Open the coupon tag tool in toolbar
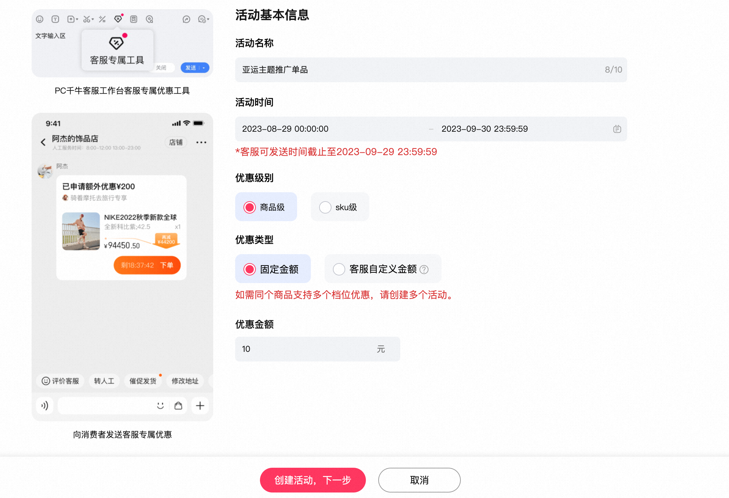This screenshot has width=729, height=498. point(118,19)
